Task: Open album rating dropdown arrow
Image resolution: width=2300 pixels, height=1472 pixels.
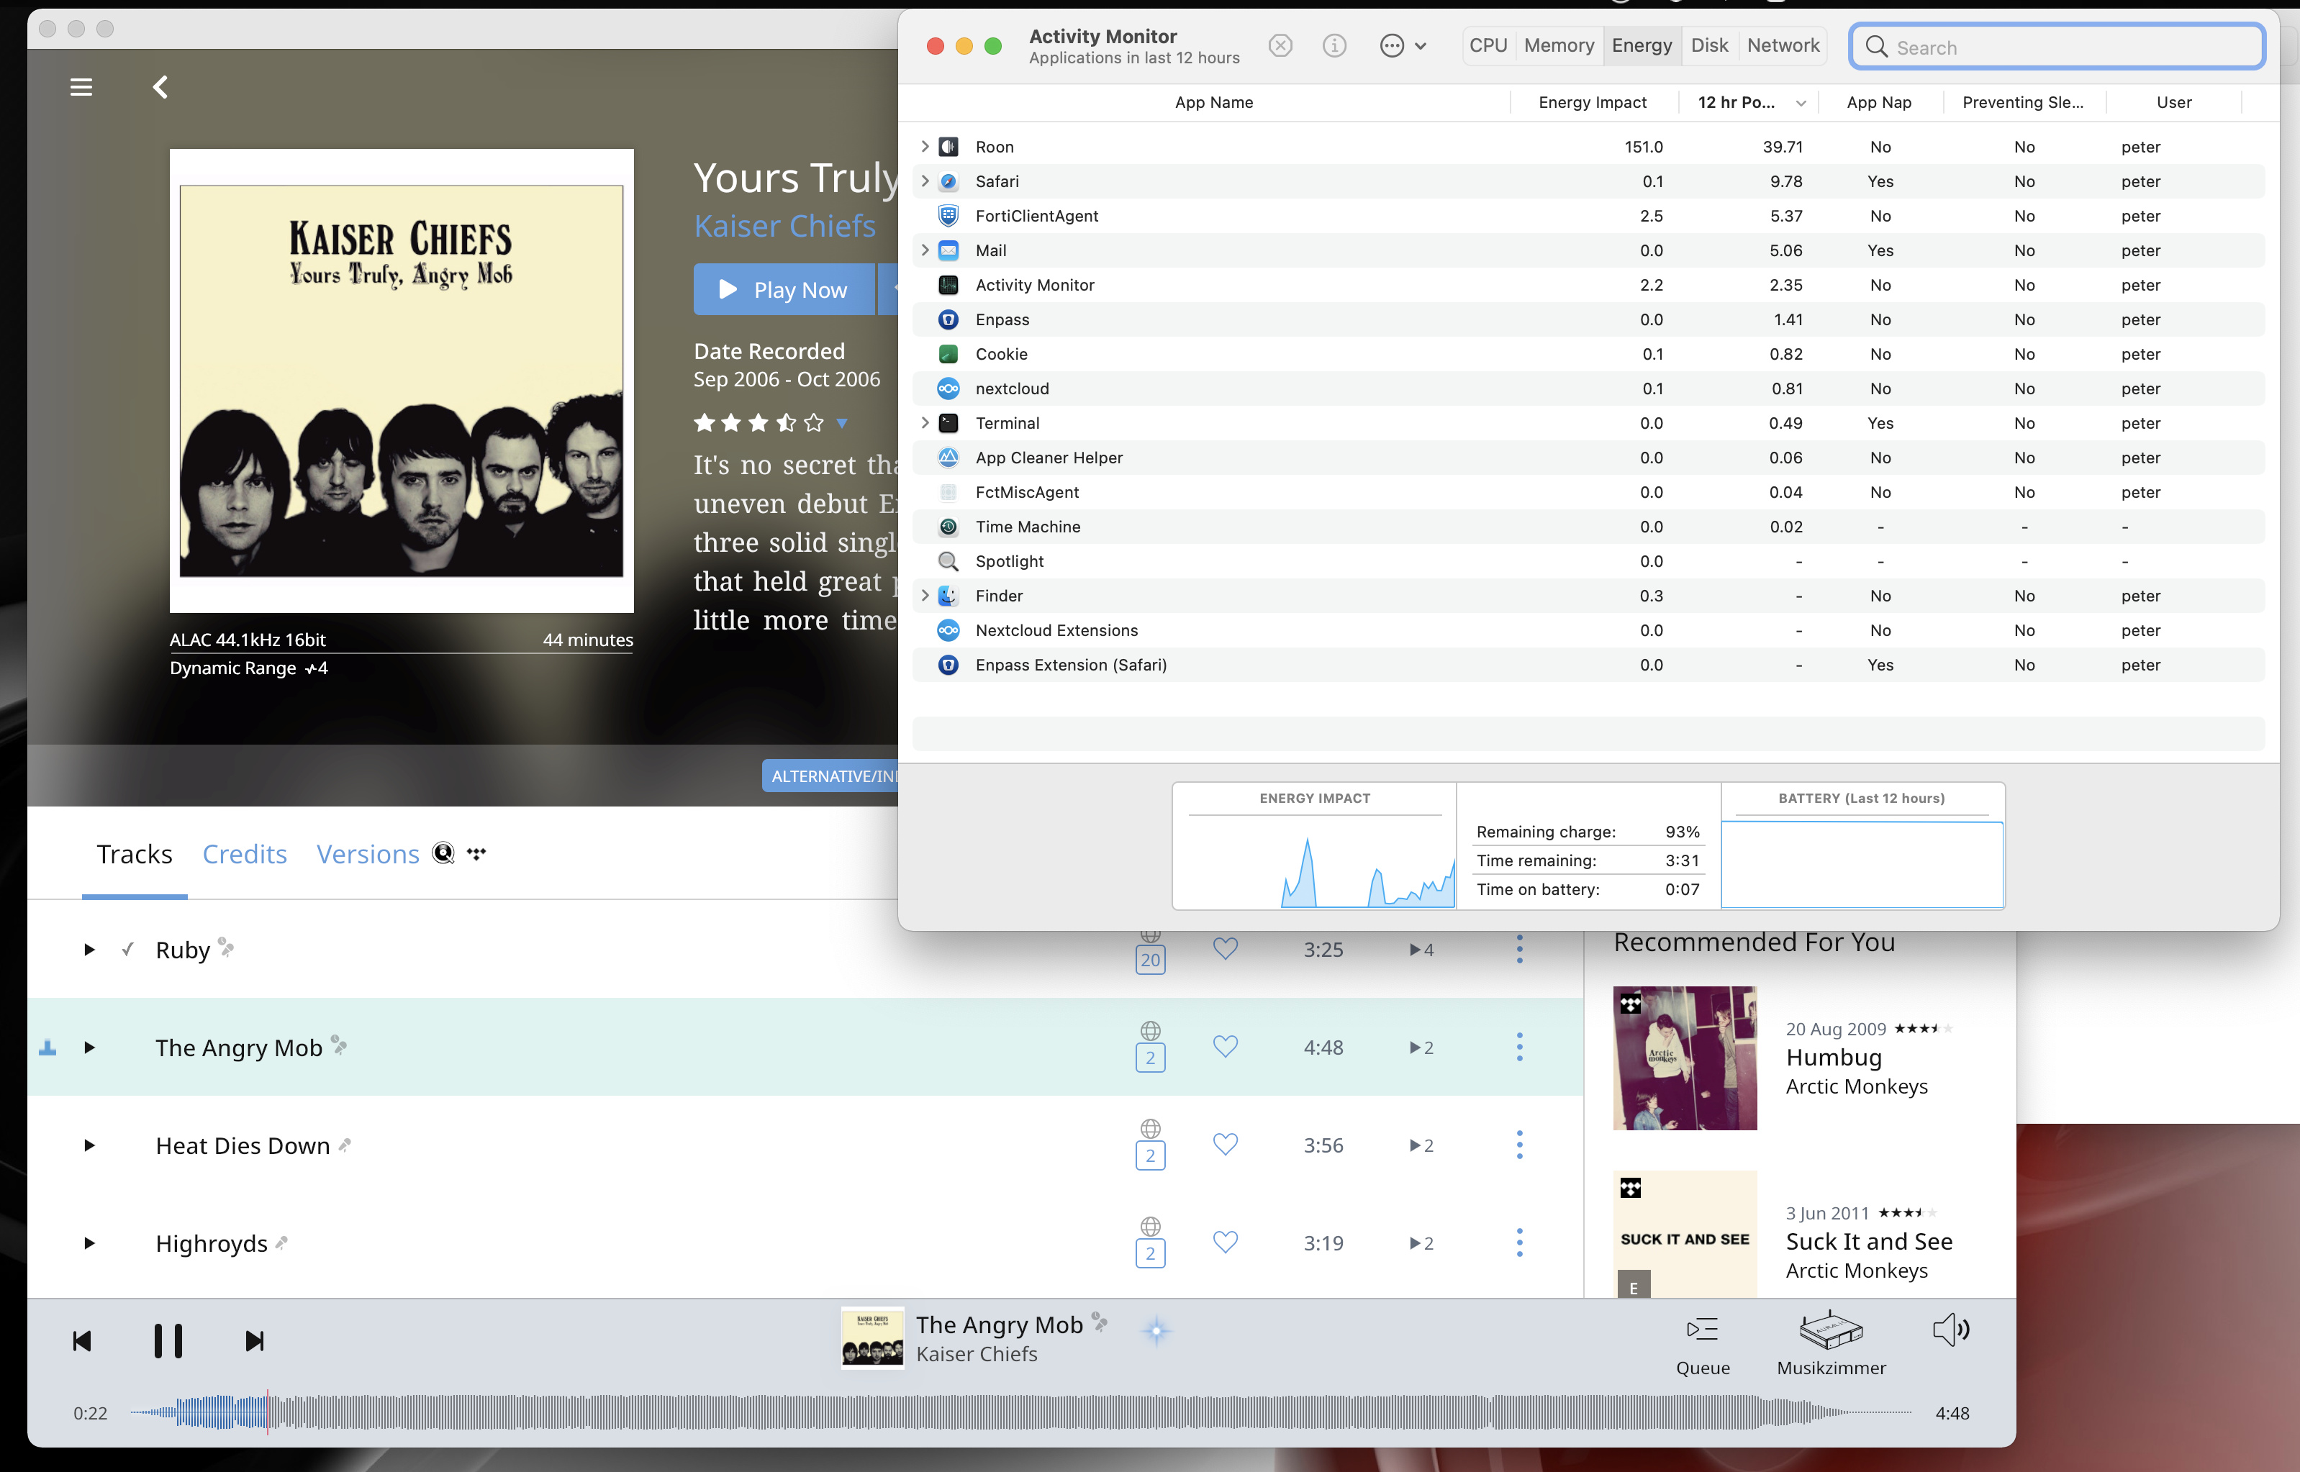Action: click(x=841, y=422)
